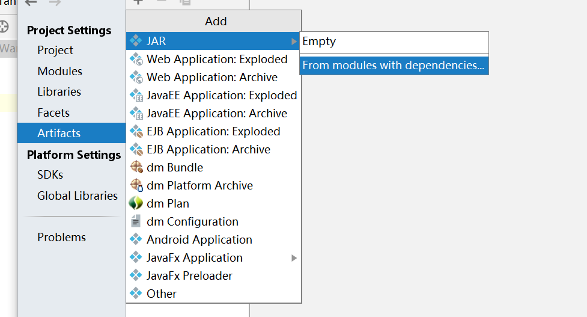Click the back navigation arrow
This screenshot has width=587, height=317.
31,3
